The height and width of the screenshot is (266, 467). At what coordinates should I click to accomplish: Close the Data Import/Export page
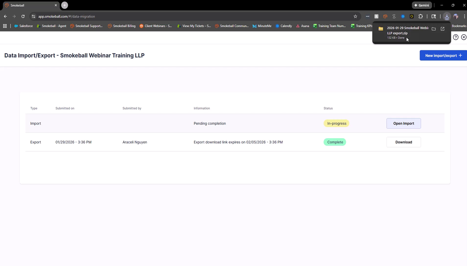coord(463,37)
